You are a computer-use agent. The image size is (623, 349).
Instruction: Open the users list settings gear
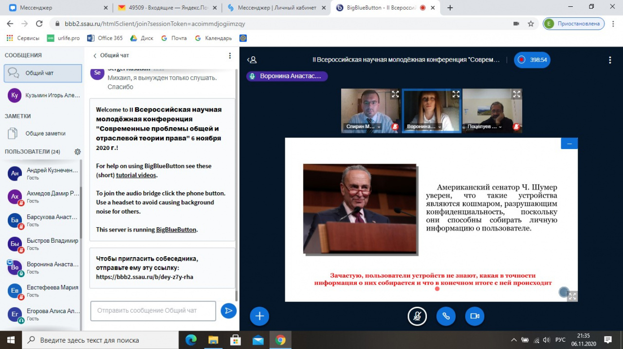[77, 152]
